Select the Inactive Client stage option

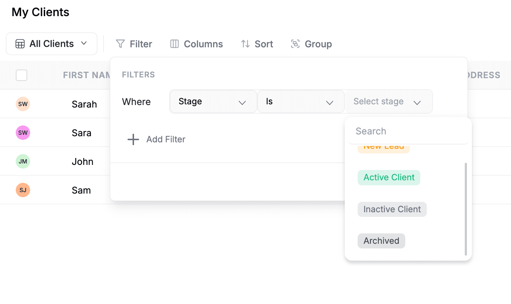point(392,209)
